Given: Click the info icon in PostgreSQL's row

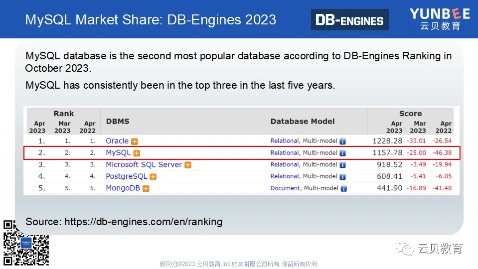Looking at the screenshot, I should coord(342,177).
